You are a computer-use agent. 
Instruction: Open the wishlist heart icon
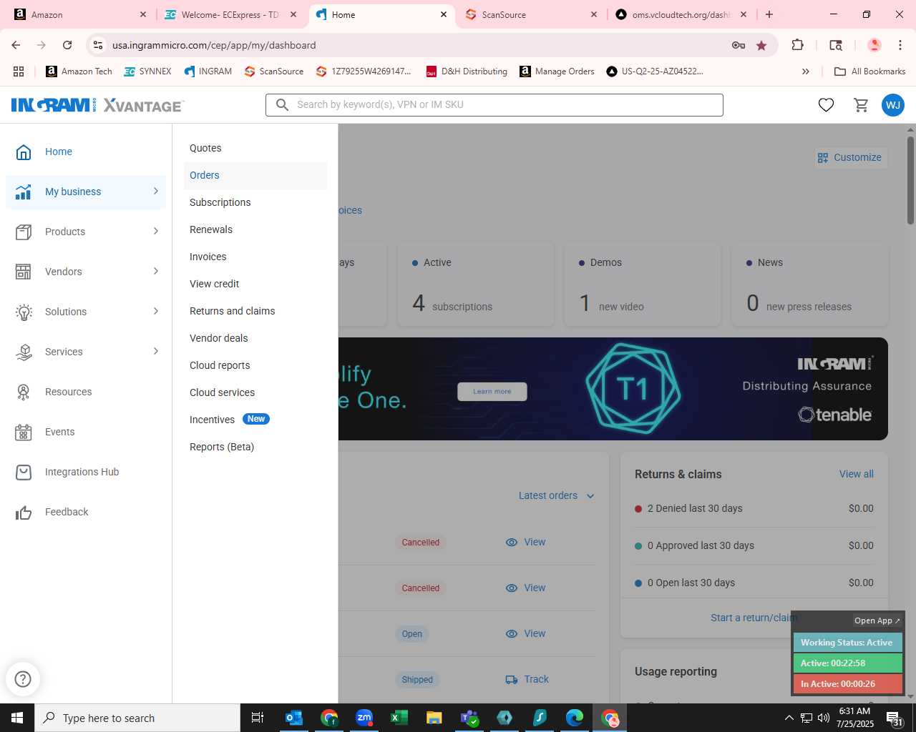point(826,105)
